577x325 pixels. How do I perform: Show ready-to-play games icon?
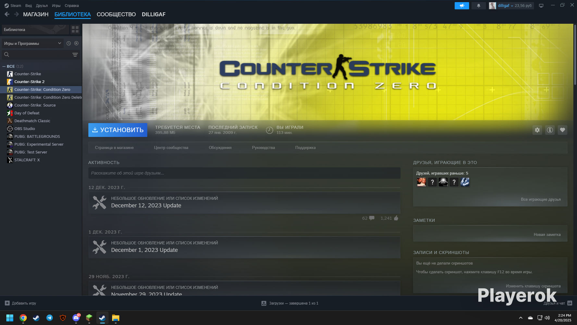[76, 43]
